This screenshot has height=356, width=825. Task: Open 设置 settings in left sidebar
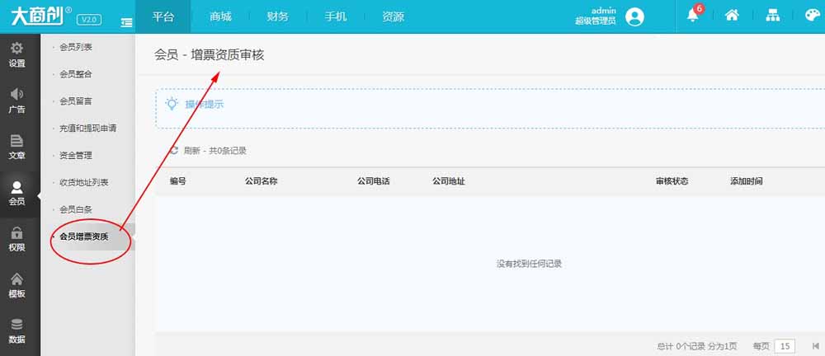point(16,54)
